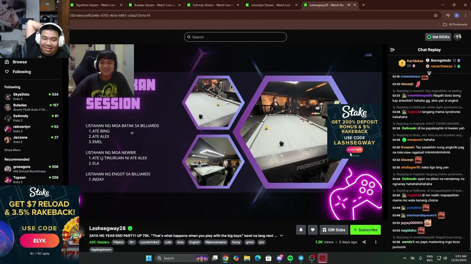Open a new browser tab
The width and height of the screenshot is (471, 264).
point(364,5)
